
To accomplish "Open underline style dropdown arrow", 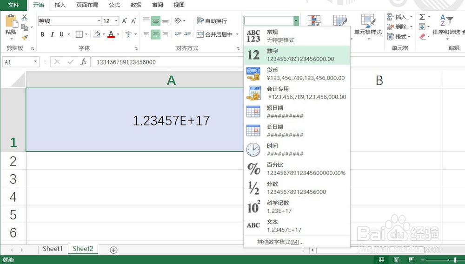I will tap(68, 34).
